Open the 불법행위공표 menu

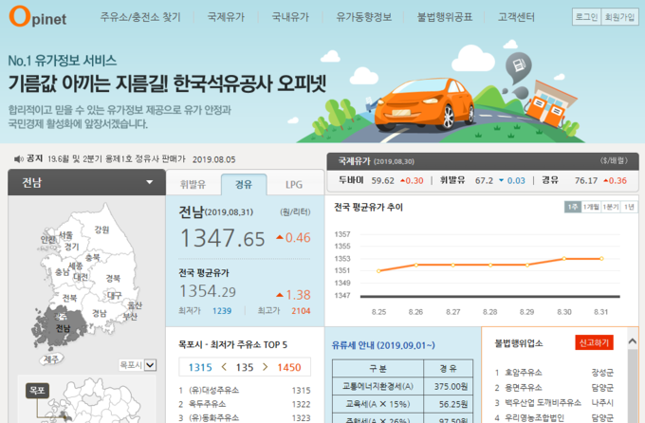pos(445,17)
